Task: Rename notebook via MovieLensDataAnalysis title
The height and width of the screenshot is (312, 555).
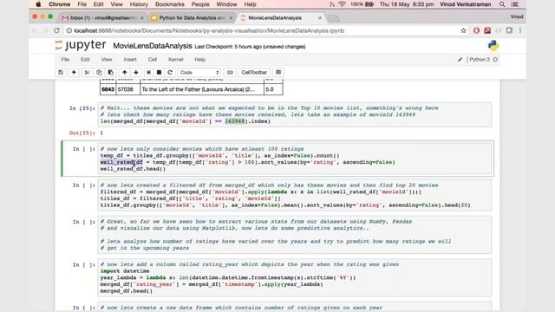Action: tap(153, 46)
